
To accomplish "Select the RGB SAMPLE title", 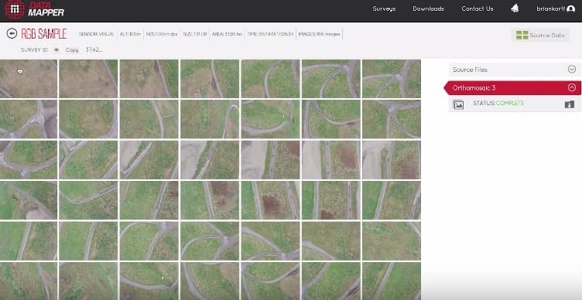I will coord(44,34).
